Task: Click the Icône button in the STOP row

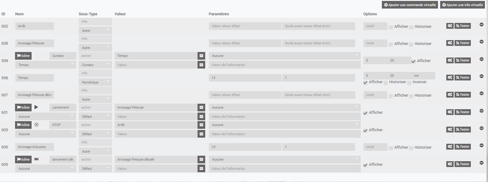Action: pos(23,125)
